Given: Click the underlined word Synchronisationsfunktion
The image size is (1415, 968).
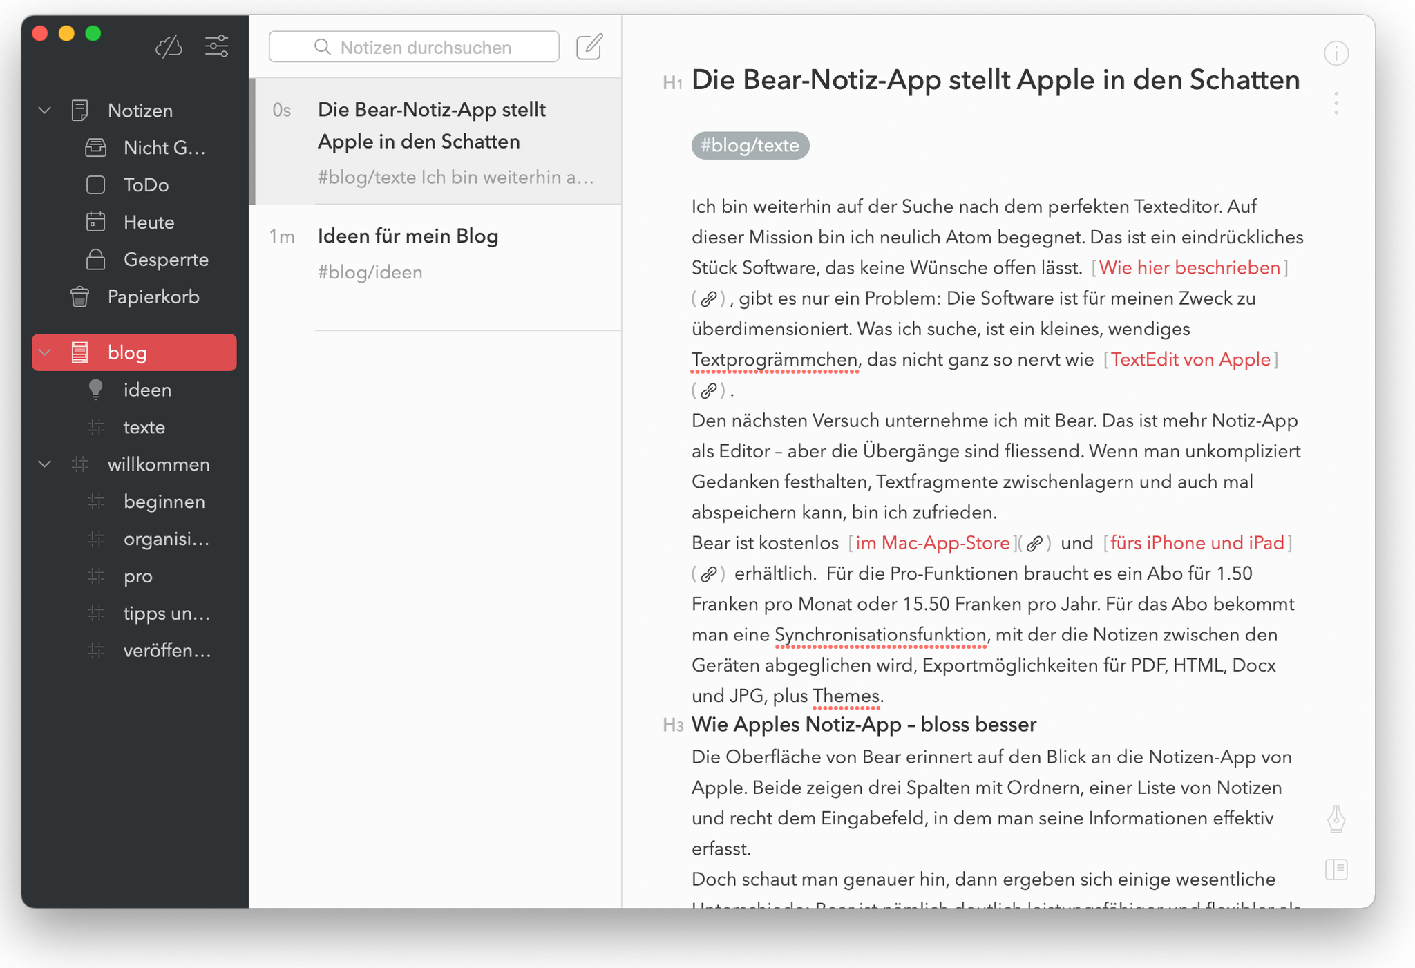Looking at the screenshot, I should pyautogui.click(x=880, y=635).
